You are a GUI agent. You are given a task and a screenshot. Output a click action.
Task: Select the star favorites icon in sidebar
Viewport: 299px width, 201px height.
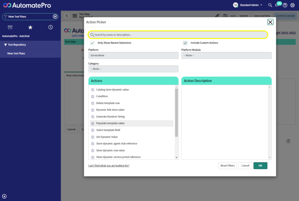click(30, 27)
